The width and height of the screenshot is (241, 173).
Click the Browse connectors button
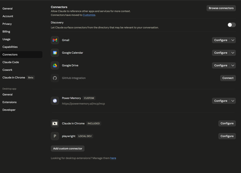(221, 8)
